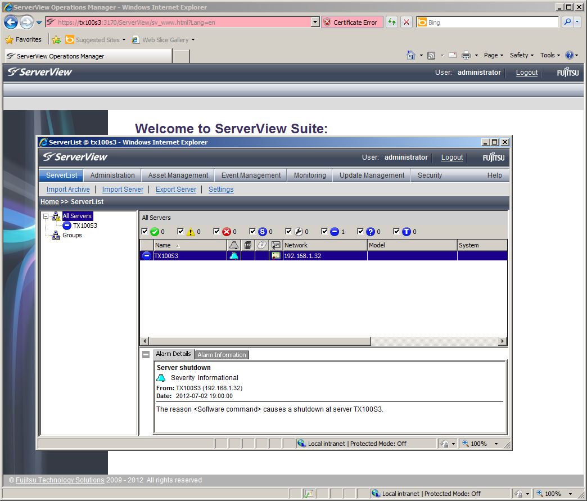The image size is (587, 501).
Task: Click the cyan alarm bell for TX100S3
Action: (233, 256)
